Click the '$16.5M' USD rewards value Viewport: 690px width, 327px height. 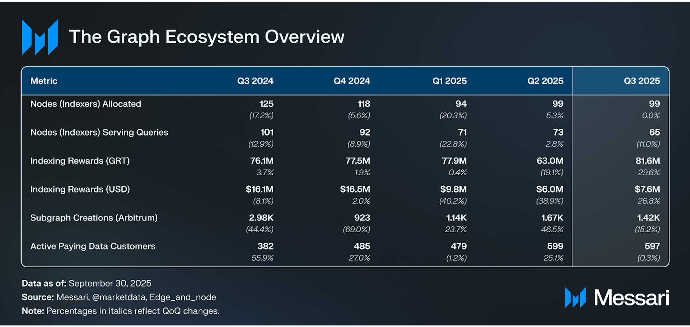point(355,189)
